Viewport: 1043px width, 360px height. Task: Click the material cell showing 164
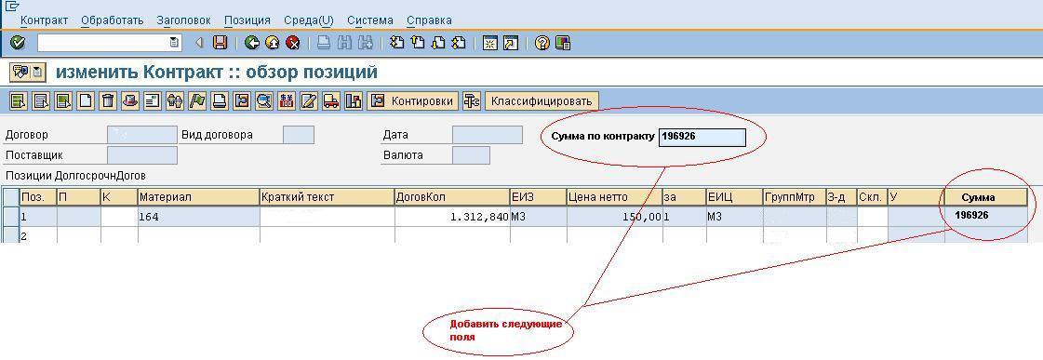[x=198, y=216]
